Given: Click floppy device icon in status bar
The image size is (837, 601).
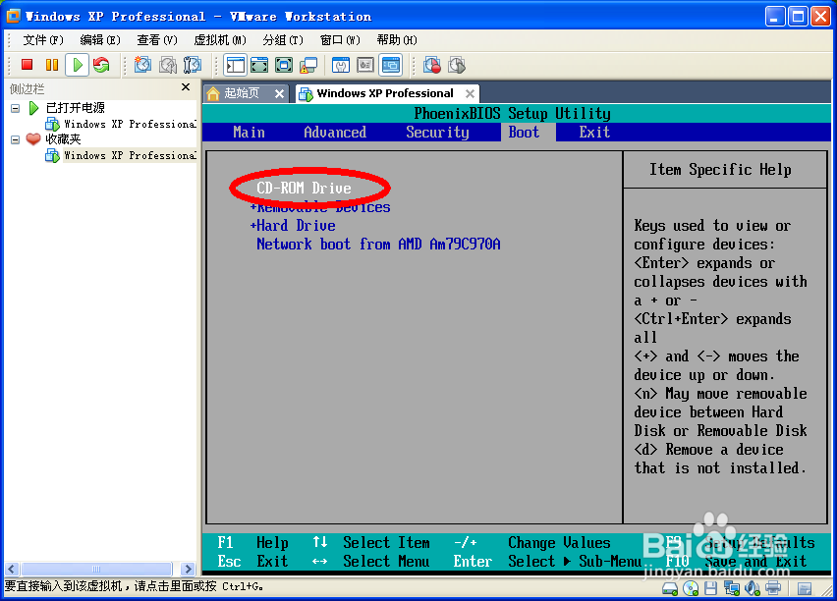Looking at the screenshot, I should pos(710,588).
